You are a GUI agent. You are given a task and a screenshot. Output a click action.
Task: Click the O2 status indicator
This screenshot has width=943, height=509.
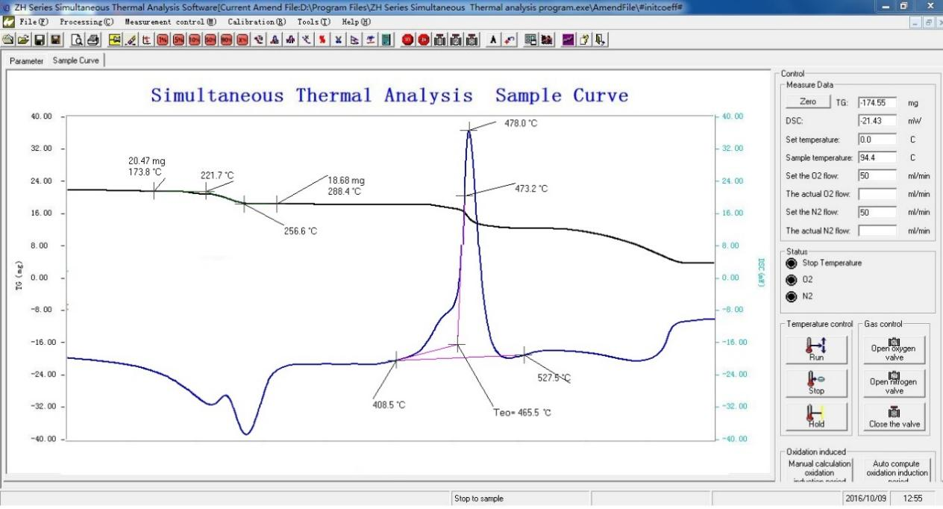pos(792,280)
